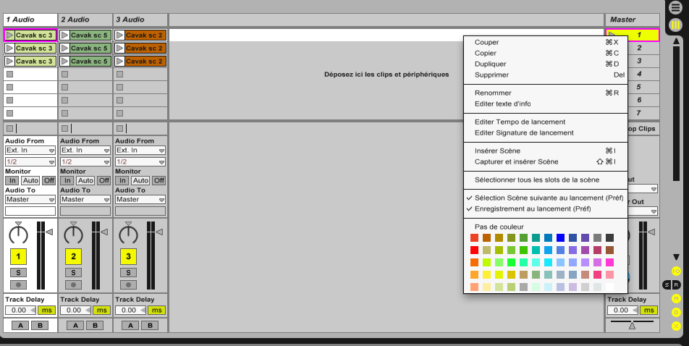
Task: Click clip stop button in track 1 slot four
Action: [x=9, y=74]
